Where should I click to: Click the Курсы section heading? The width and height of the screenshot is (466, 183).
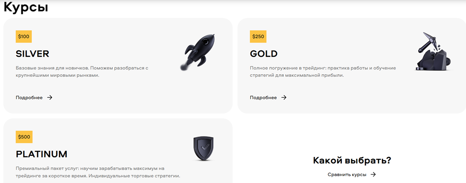tap(26, 7)
